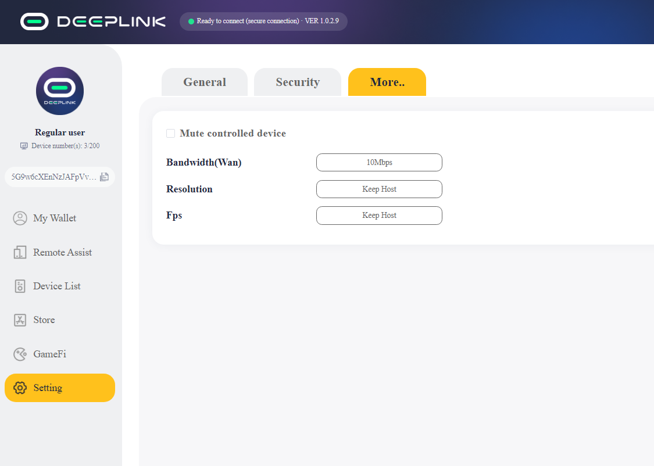Click the copy icon next to device ID
Screen dimensions: 654x466
(x=105, y=177)
